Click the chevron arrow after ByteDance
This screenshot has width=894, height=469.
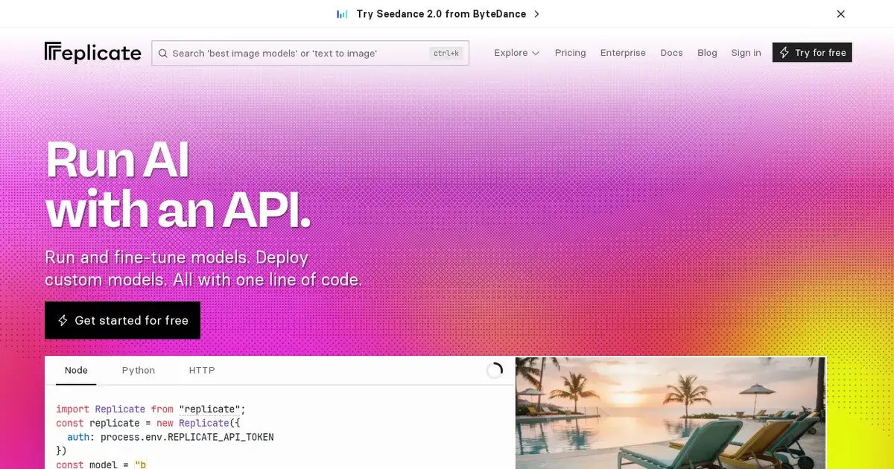point(536,14)
